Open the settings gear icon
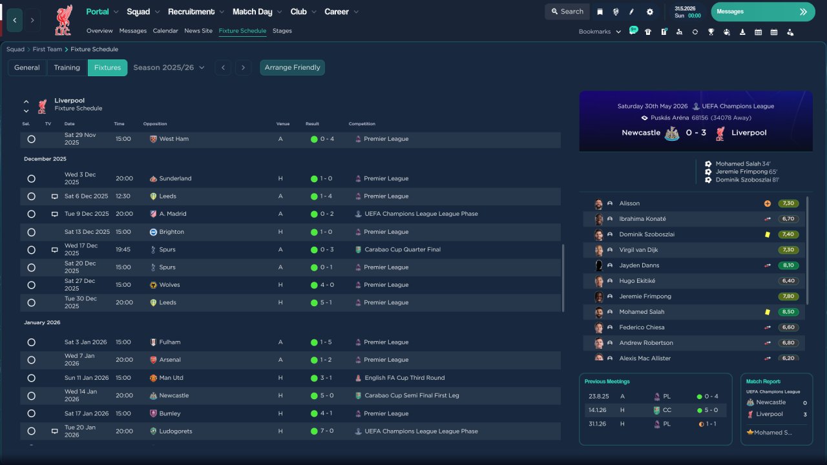Image resolution: width=827 pixels, height=465 pixels. 650,12
